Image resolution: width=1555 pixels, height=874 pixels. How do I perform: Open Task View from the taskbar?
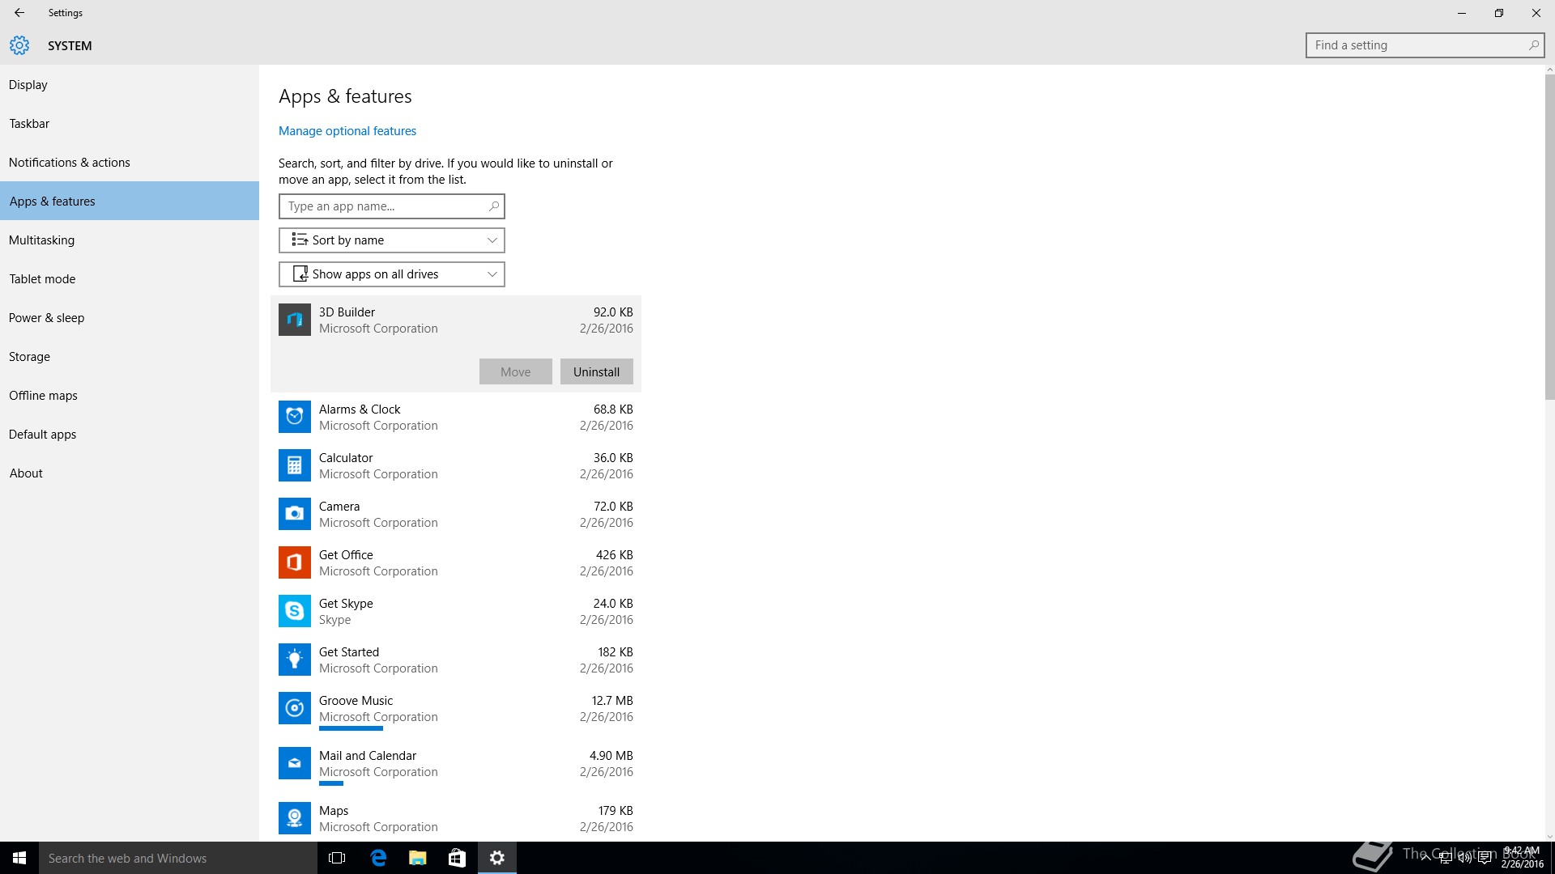click(337, 858)
